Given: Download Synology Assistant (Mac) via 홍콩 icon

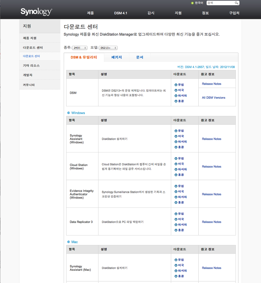Looking at the screenshot, I should 176,276.
